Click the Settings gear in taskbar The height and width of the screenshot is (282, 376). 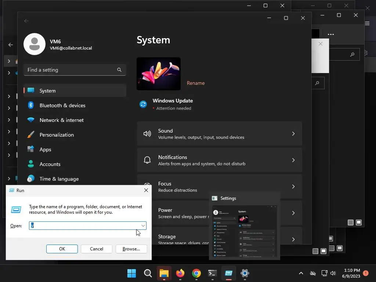tap(245, 273)
